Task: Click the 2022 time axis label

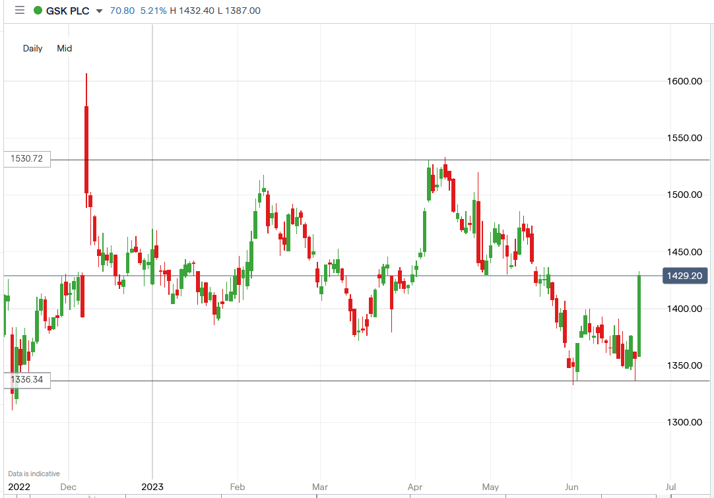Action: click(19, 487)
